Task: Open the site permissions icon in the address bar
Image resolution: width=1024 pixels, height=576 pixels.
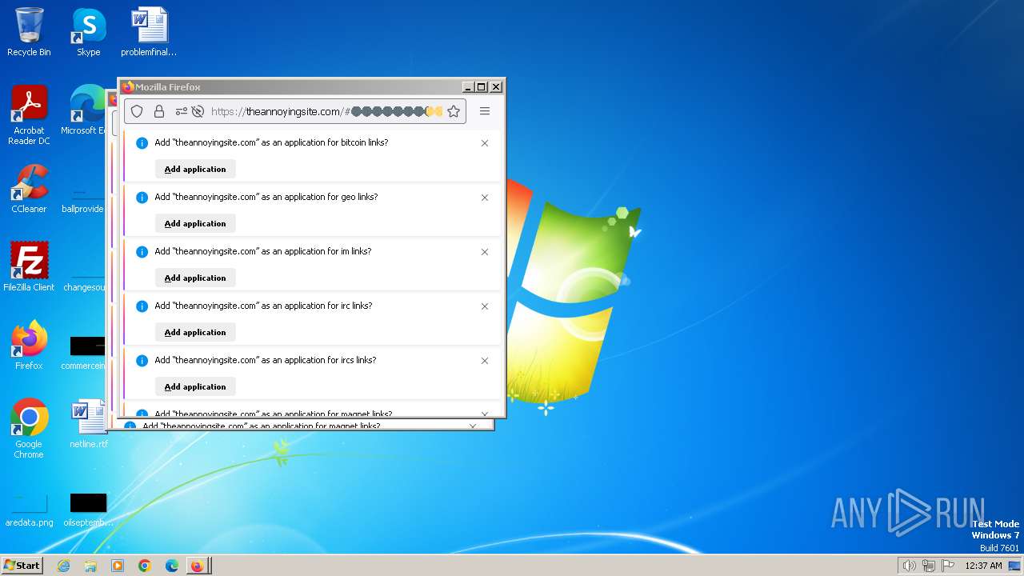Action: (x=182, y=111)
